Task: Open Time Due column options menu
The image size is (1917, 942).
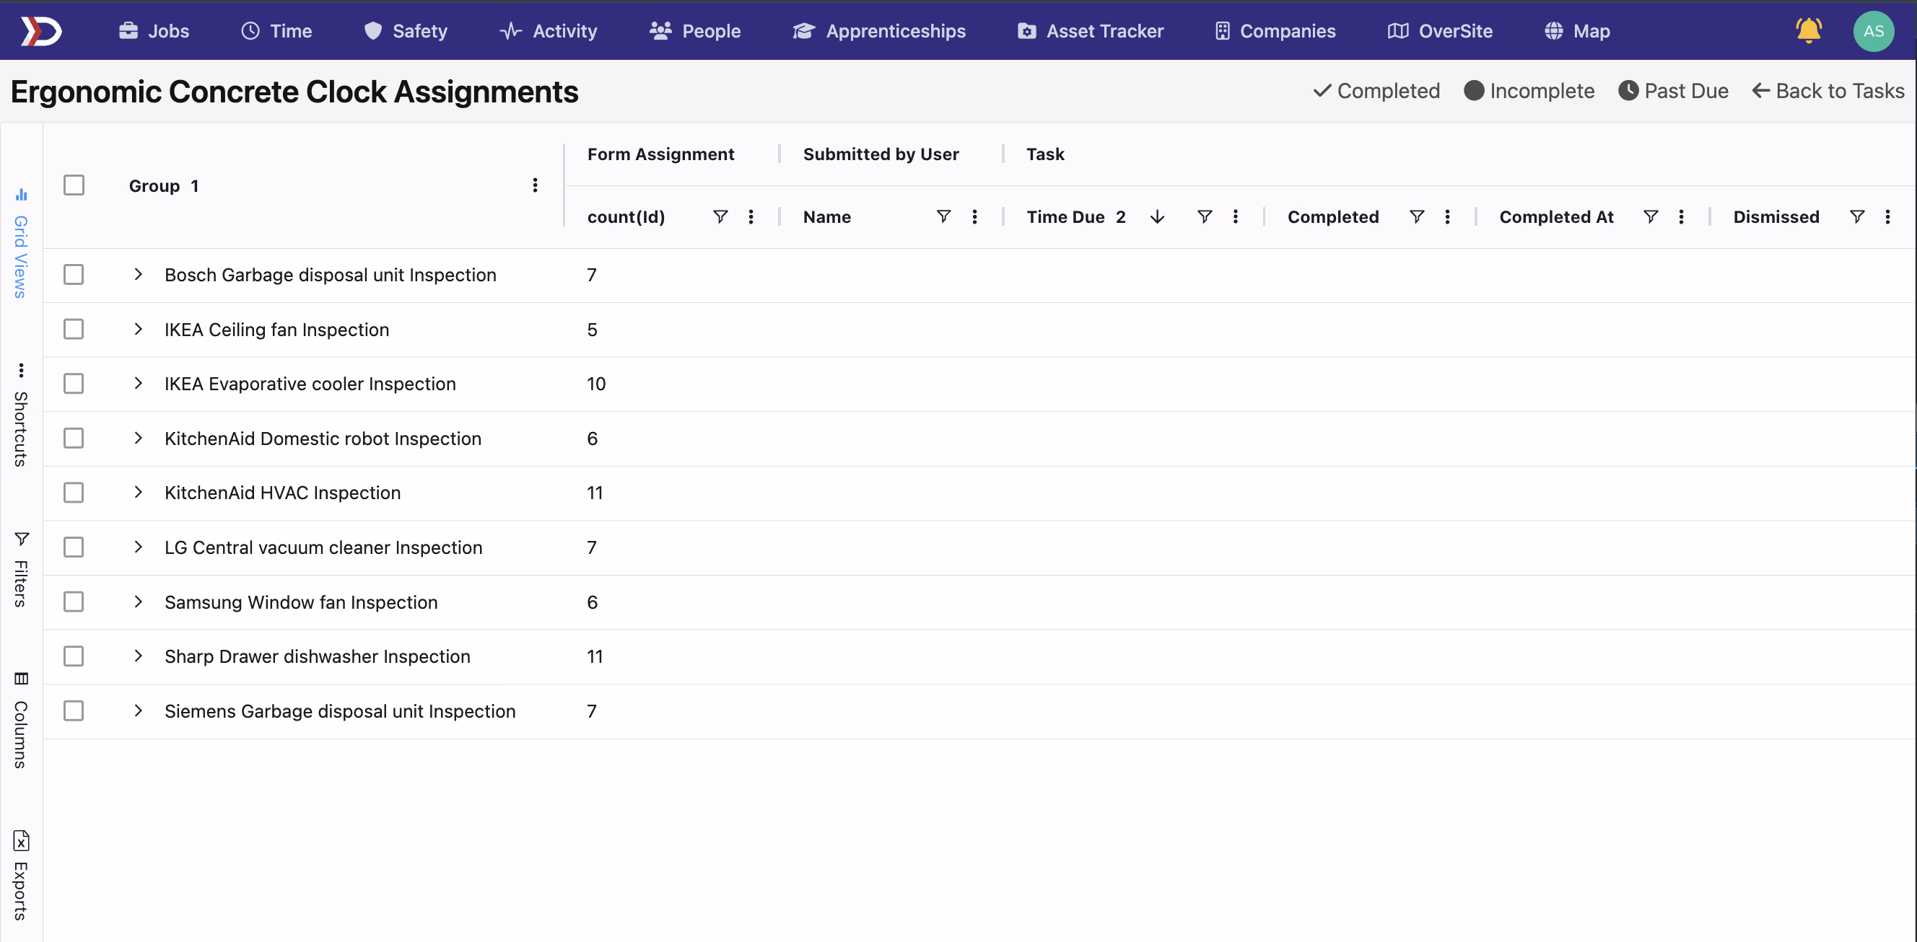Action: 1236,216
